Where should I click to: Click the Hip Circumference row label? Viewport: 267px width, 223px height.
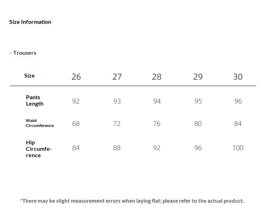39,149
